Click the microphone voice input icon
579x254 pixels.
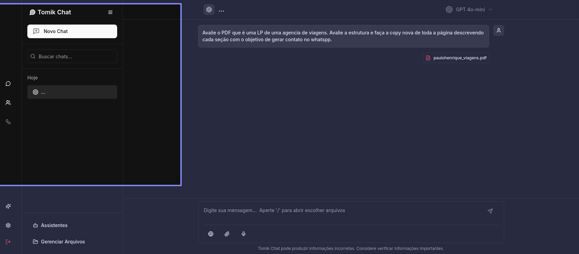[x=244, y=234]
